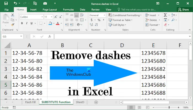Open the Find & Select magnifier
The height and width of the screenshot is (110, 193).
click(x=173, y=20)
